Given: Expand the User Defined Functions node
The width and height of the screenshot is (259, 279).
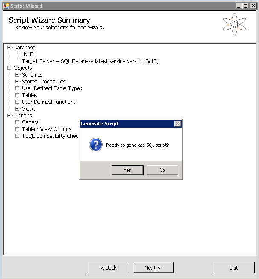Looking at the screenshot, I should (x=17, y=102).
